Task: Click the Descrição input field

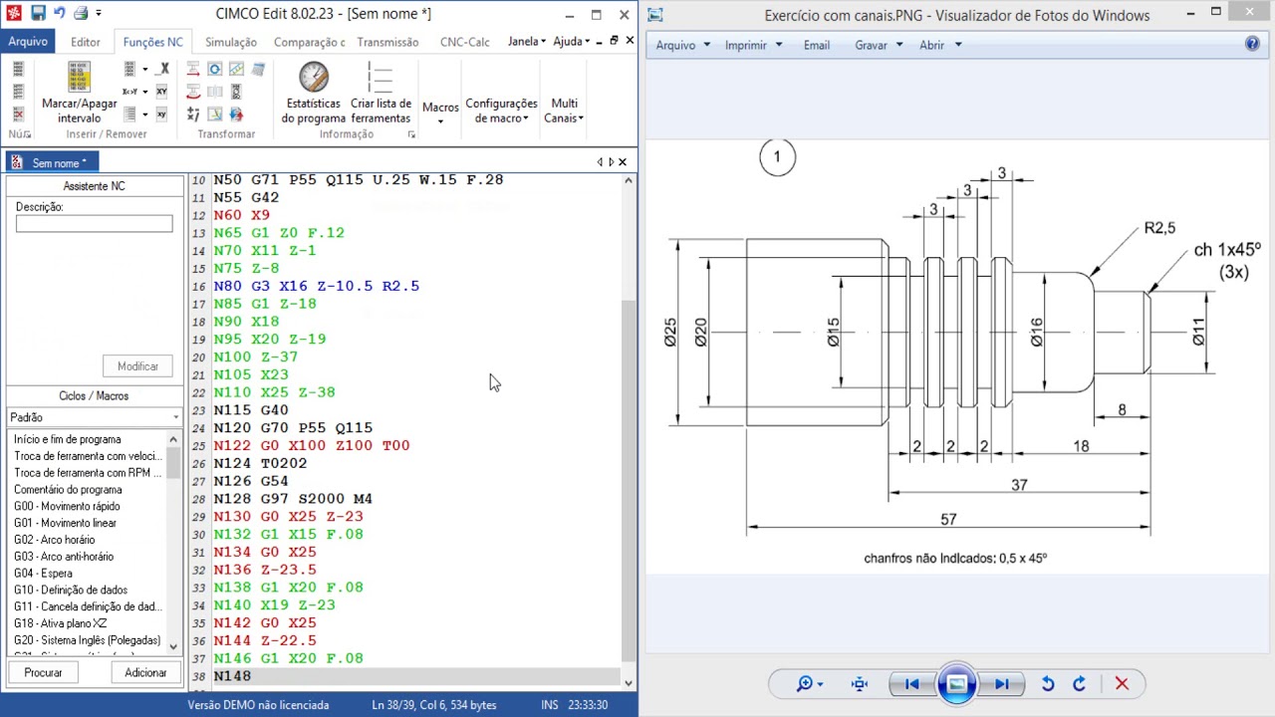Action: [x=94, y=224]
